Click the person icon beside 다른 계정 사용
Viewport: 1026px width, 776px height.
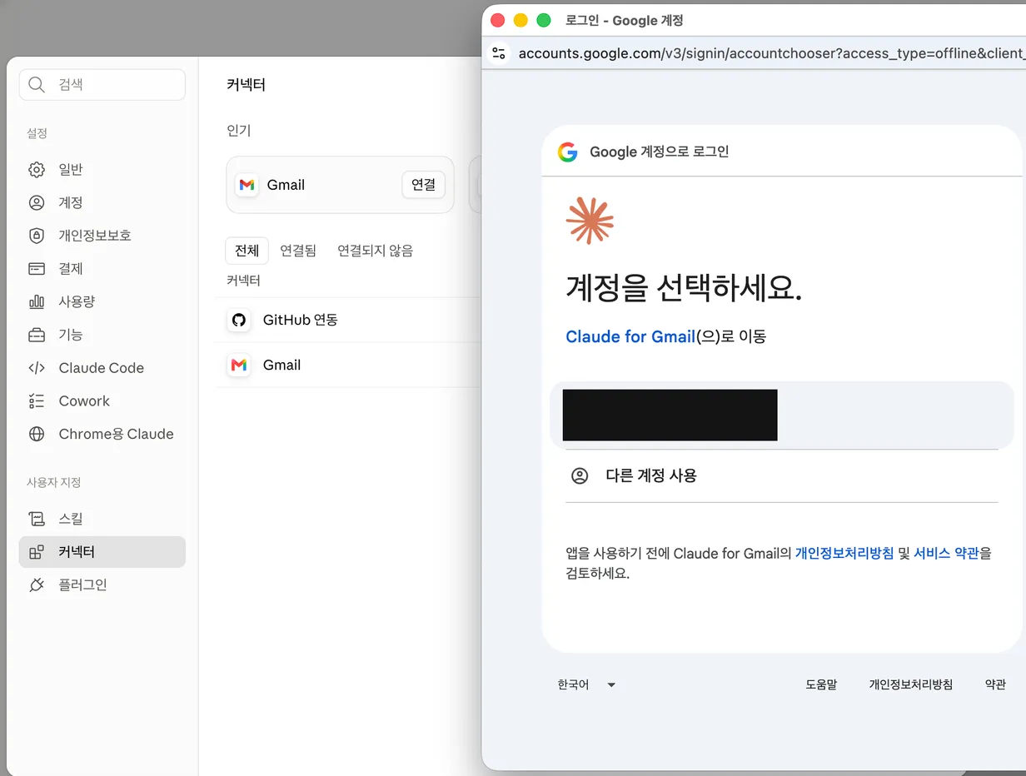click(580, 476)
